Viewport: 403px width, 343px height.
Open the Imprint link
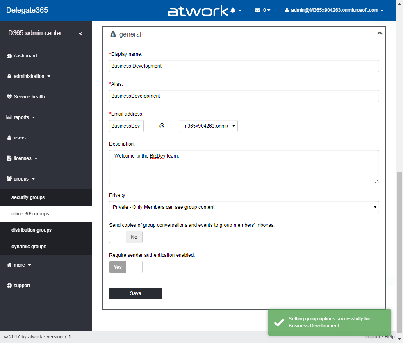click(372, 337)
